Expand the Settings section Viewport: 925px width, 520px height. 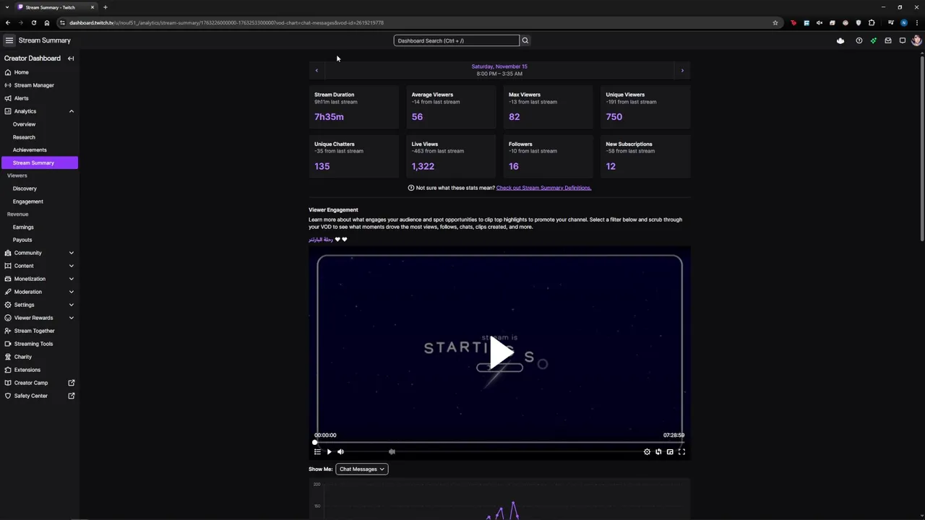click(71, 305)
